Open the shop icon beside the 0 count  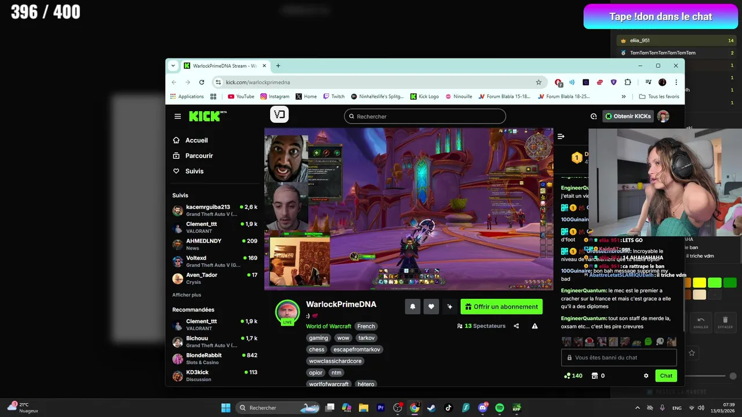click(594, 376)
